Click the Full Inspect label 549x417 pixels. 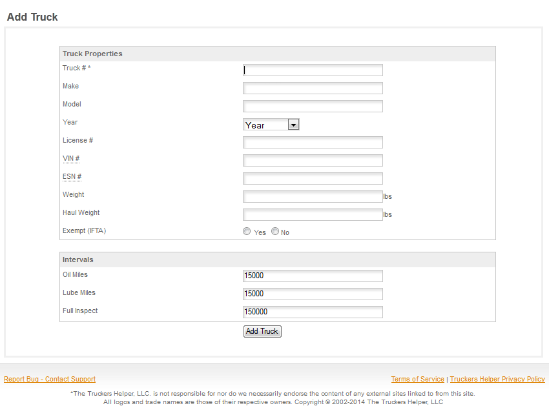coord(80,311)
